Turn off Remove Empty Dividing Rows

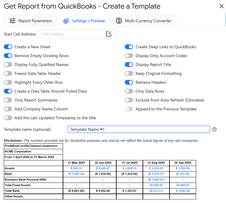click(8, 56)
